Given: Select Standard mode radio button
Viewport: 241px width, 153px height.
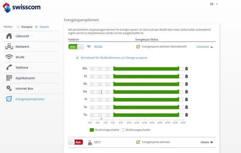Looking at the screenshot, I should tap(18, 27).
